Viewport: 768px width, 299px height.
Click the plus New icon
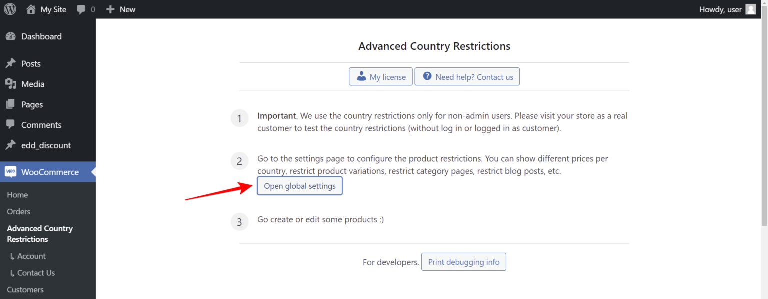coord(111,9)
